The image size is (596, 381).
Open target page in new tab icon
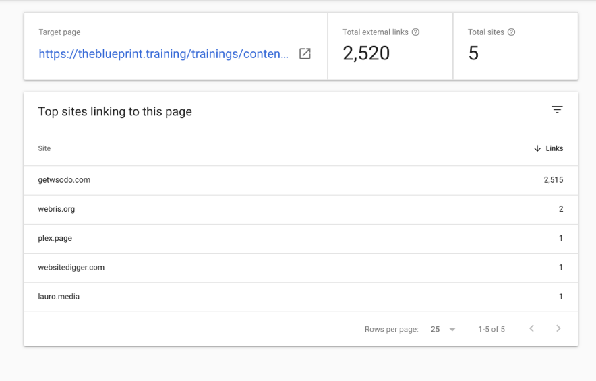[x=305, y=54]
